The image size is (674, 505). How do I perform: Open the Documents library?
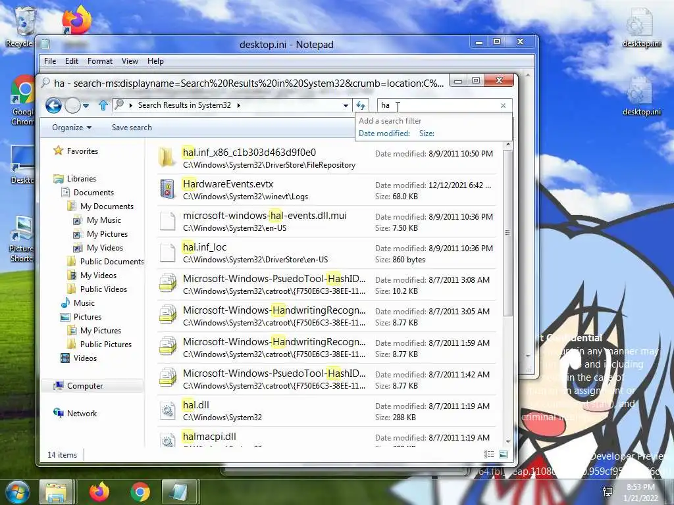coord(88,193)
